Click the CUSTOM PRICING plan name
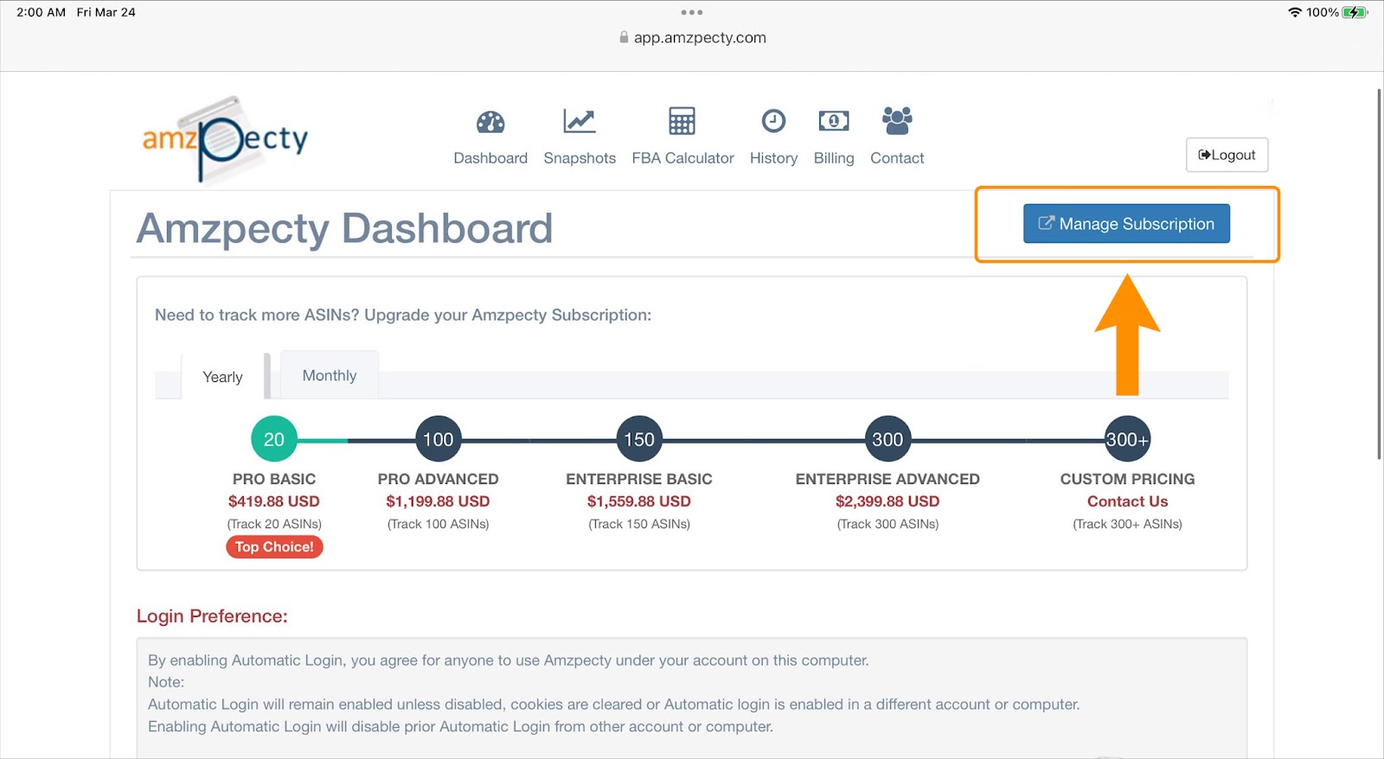The height and width of the screenshot is (759, 1384). pyautogui.click(x=1127, y=479)
